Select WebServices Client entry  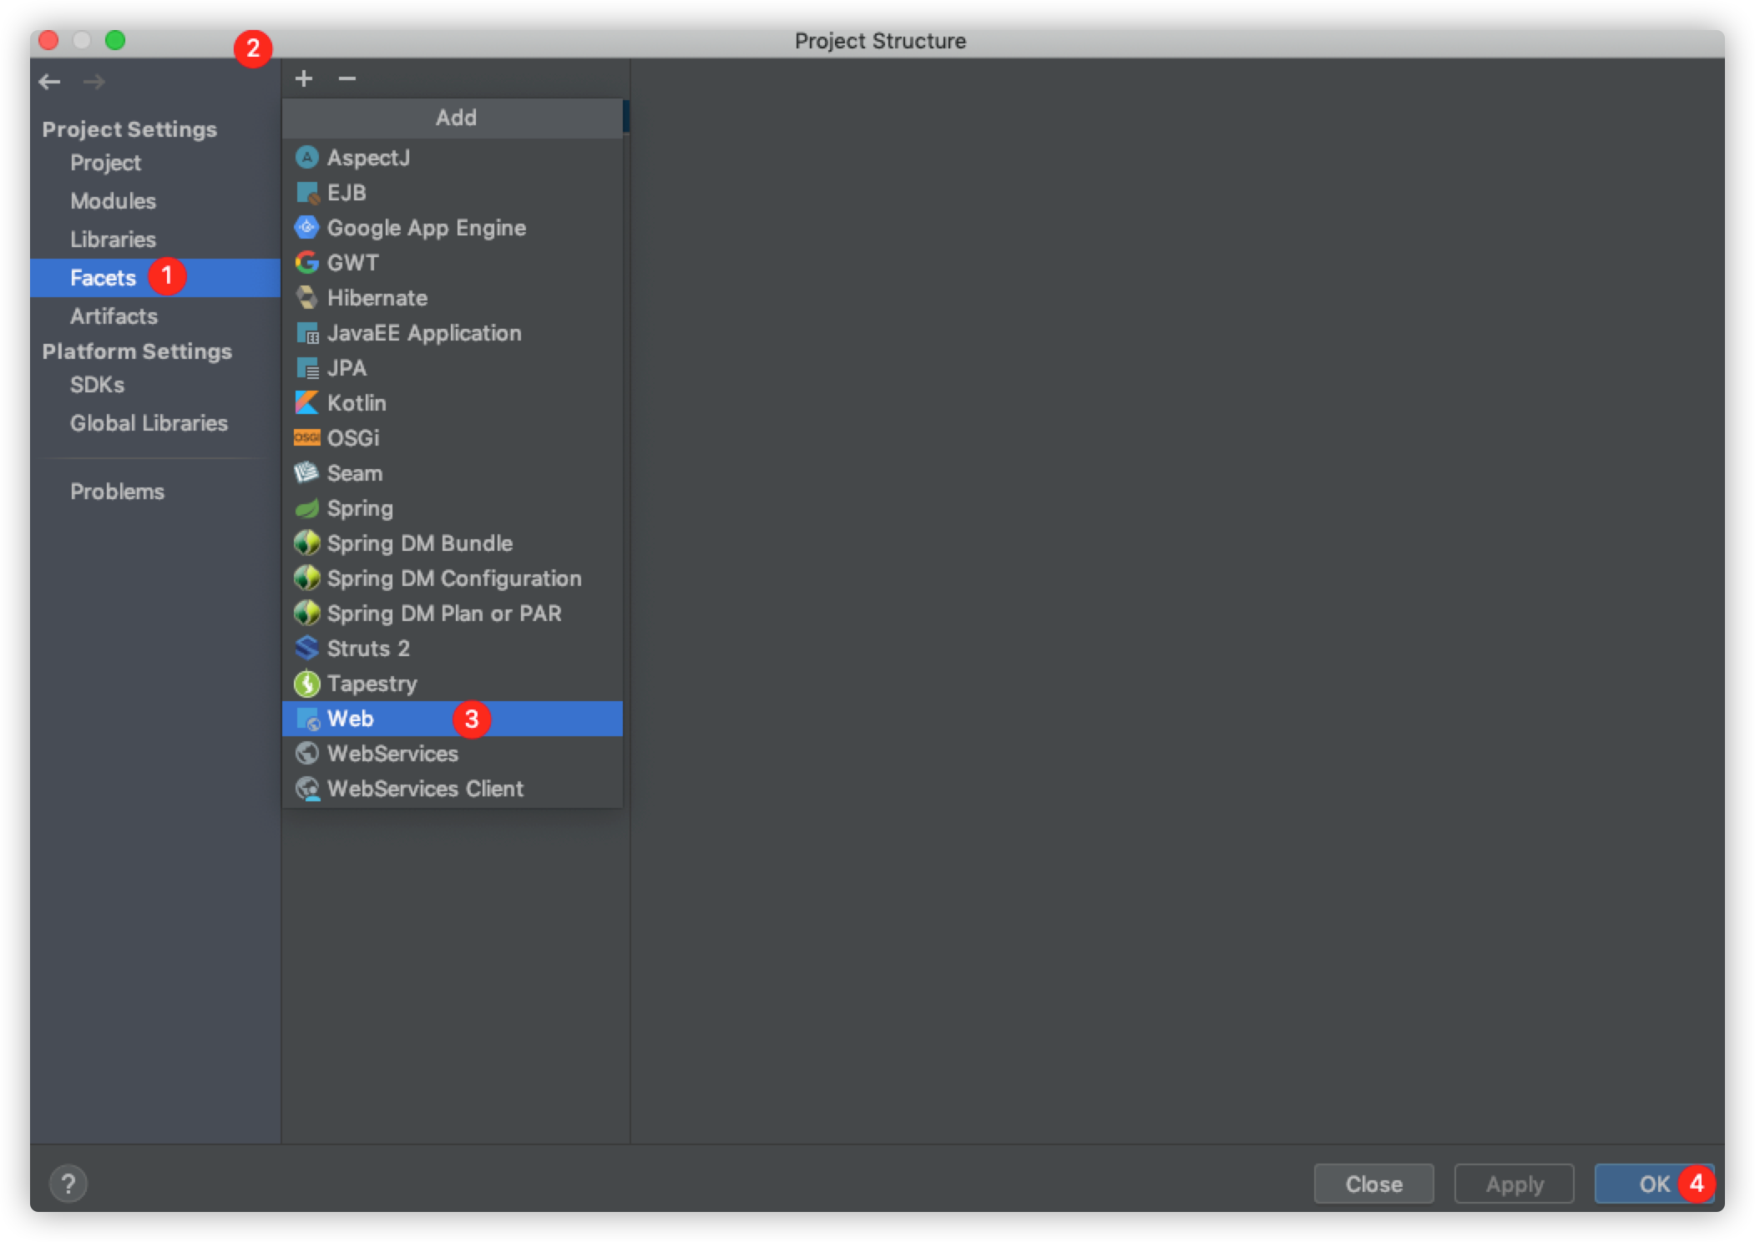(425, 789)
